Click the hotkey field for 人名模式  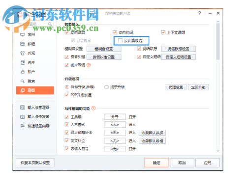click(x=115, y=125)
